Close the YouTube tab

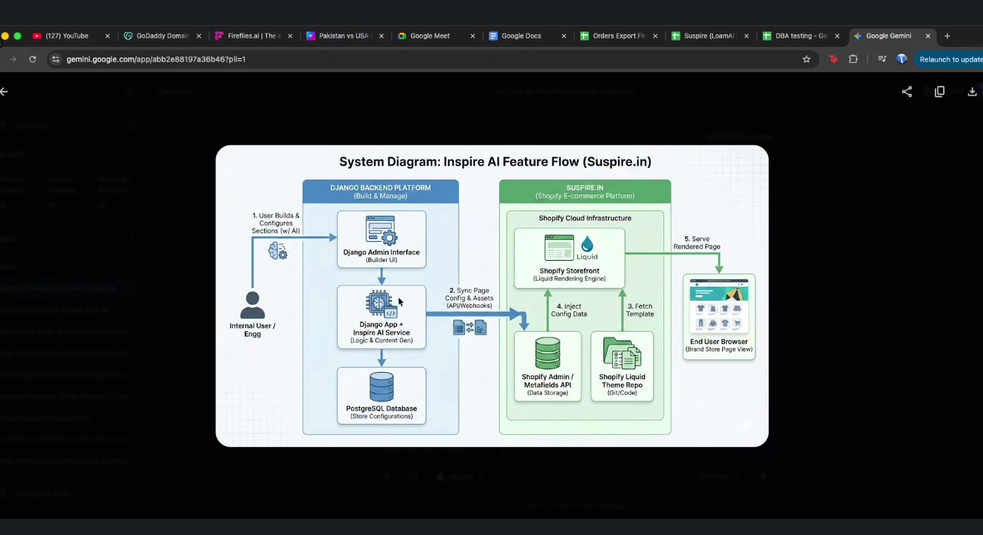coord(108,36)
